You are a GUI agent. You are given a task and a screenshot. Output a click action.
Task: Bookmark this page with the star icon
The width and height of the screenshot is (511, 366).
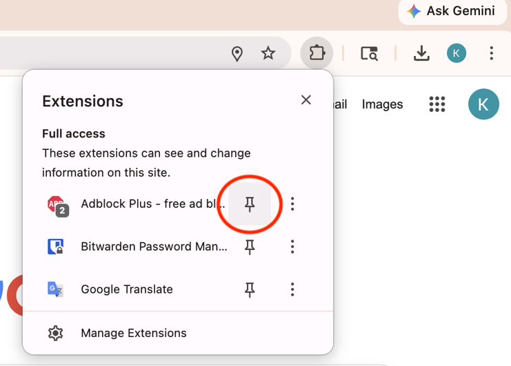point(268,53)
